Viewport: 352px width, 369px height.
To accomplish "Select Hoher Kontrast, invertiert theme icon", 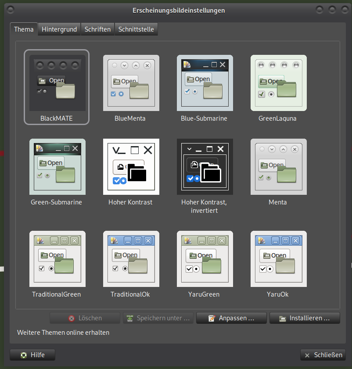I will [x=205, y=167].
